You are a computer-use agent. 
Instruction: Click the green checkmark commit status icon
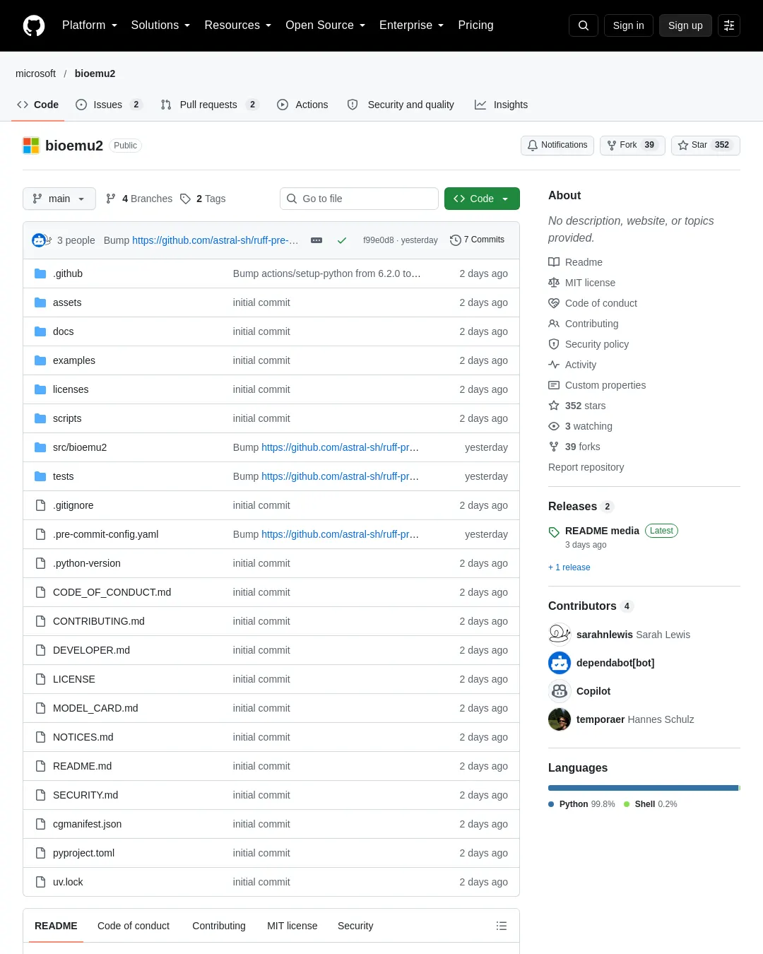tap(342, 240)
